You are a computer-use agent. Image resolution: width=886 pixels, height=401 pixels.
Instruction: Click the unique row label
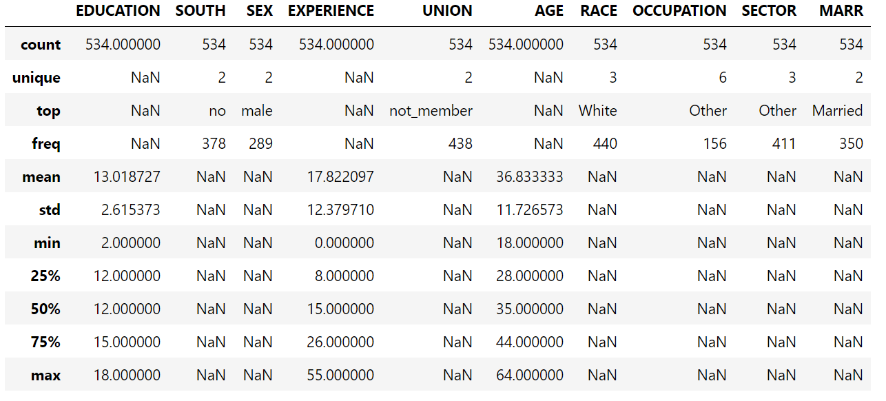point(37,78)
